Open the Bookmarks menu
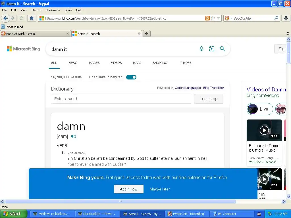 click(x=53, y=10)
